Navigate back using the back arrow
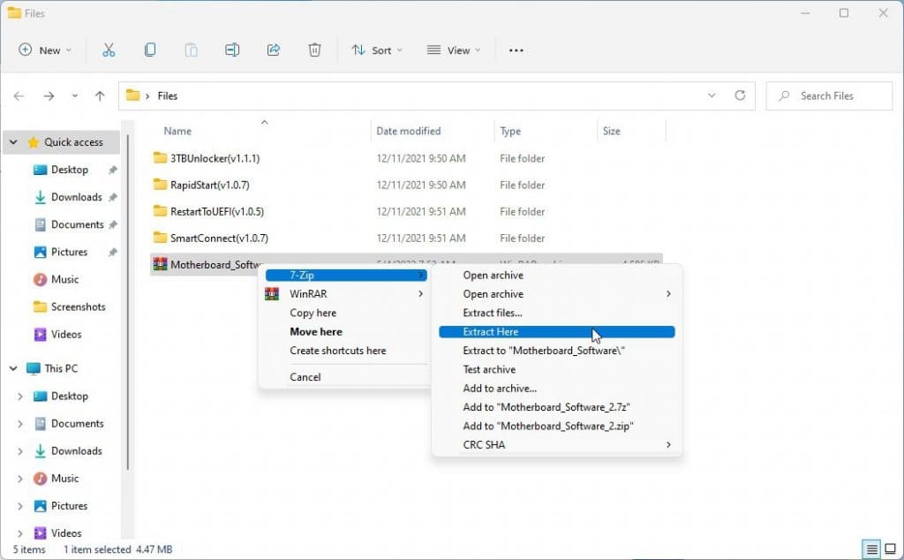Viewport: 904px width, 560px height. coord(19,96)
